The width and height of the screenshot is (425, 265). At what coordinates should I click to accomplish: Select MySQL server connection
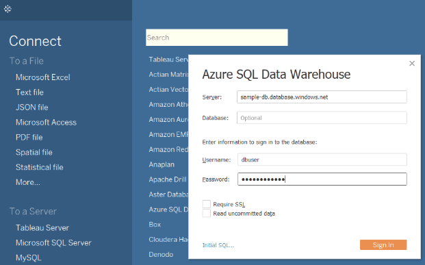pyautogui.click(x=28, y=257)
